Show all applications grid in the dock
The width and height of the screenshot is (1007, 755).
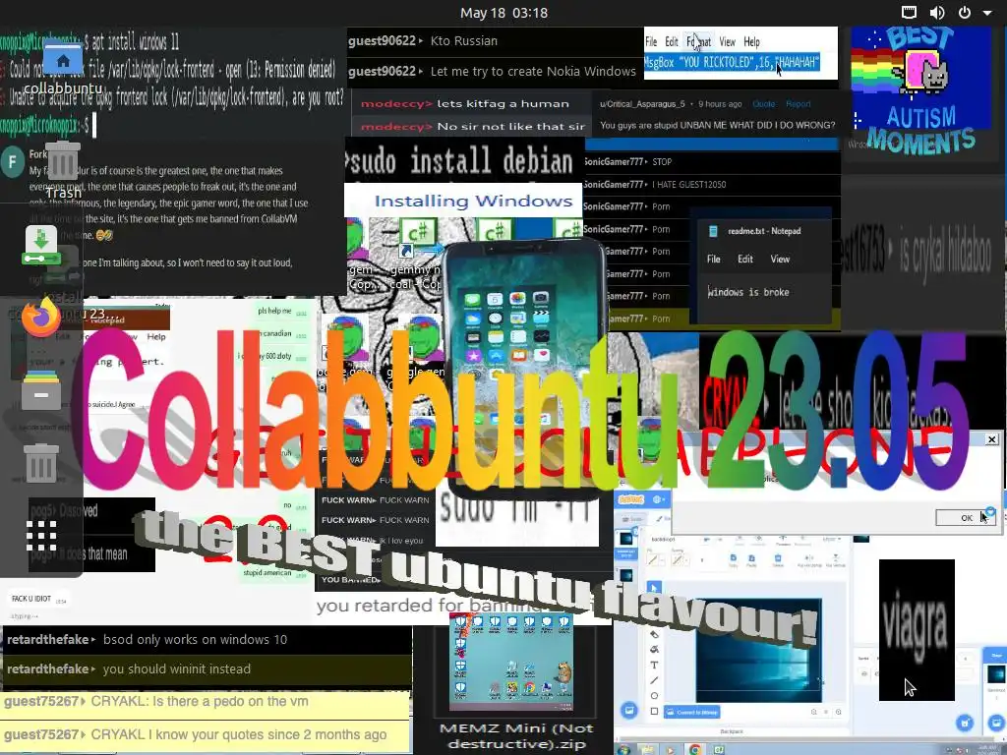[41, 536]
